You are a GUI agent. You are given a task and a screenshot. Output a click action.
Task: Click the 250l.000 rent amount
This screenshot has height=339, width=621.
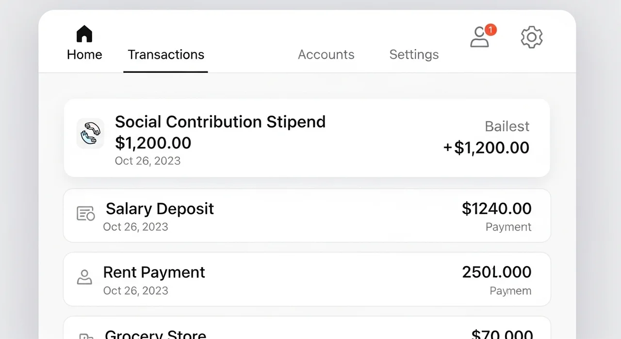click(x=496, y=272)
